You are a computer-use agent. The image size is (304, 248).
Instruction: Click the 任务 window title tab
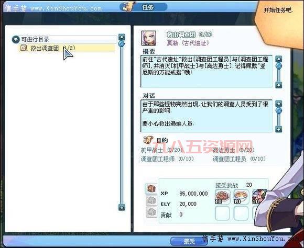pyautogui.click(x=144, y=7)
